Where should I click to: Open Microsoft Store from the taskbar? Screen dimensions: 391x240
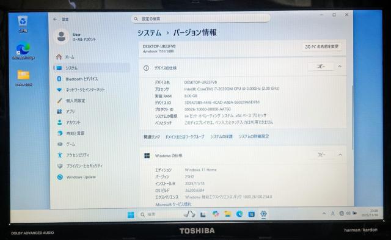(251, 214)
